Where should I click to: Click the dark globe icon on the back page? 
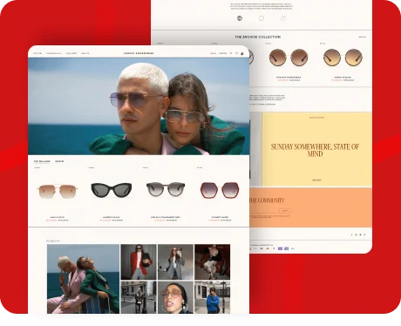(x=240, y=18)
